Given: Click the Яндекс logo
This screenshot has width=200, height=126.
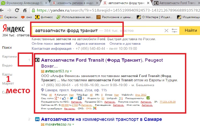Looking at the screenshot, I should [14, 29].
